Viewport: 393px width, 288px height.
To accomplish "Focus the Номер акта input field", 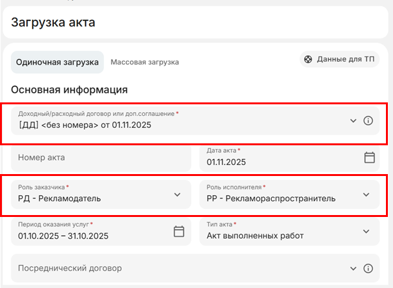I will point(101,157).
